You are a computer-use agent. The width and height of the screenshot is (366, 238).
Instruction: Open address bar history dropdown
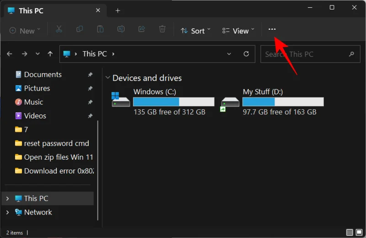click(x=229, y=54)
